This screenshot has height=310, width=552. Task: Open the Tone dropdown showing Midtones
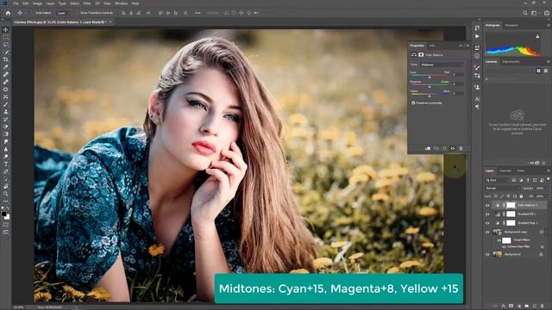(x=442, y=65)
